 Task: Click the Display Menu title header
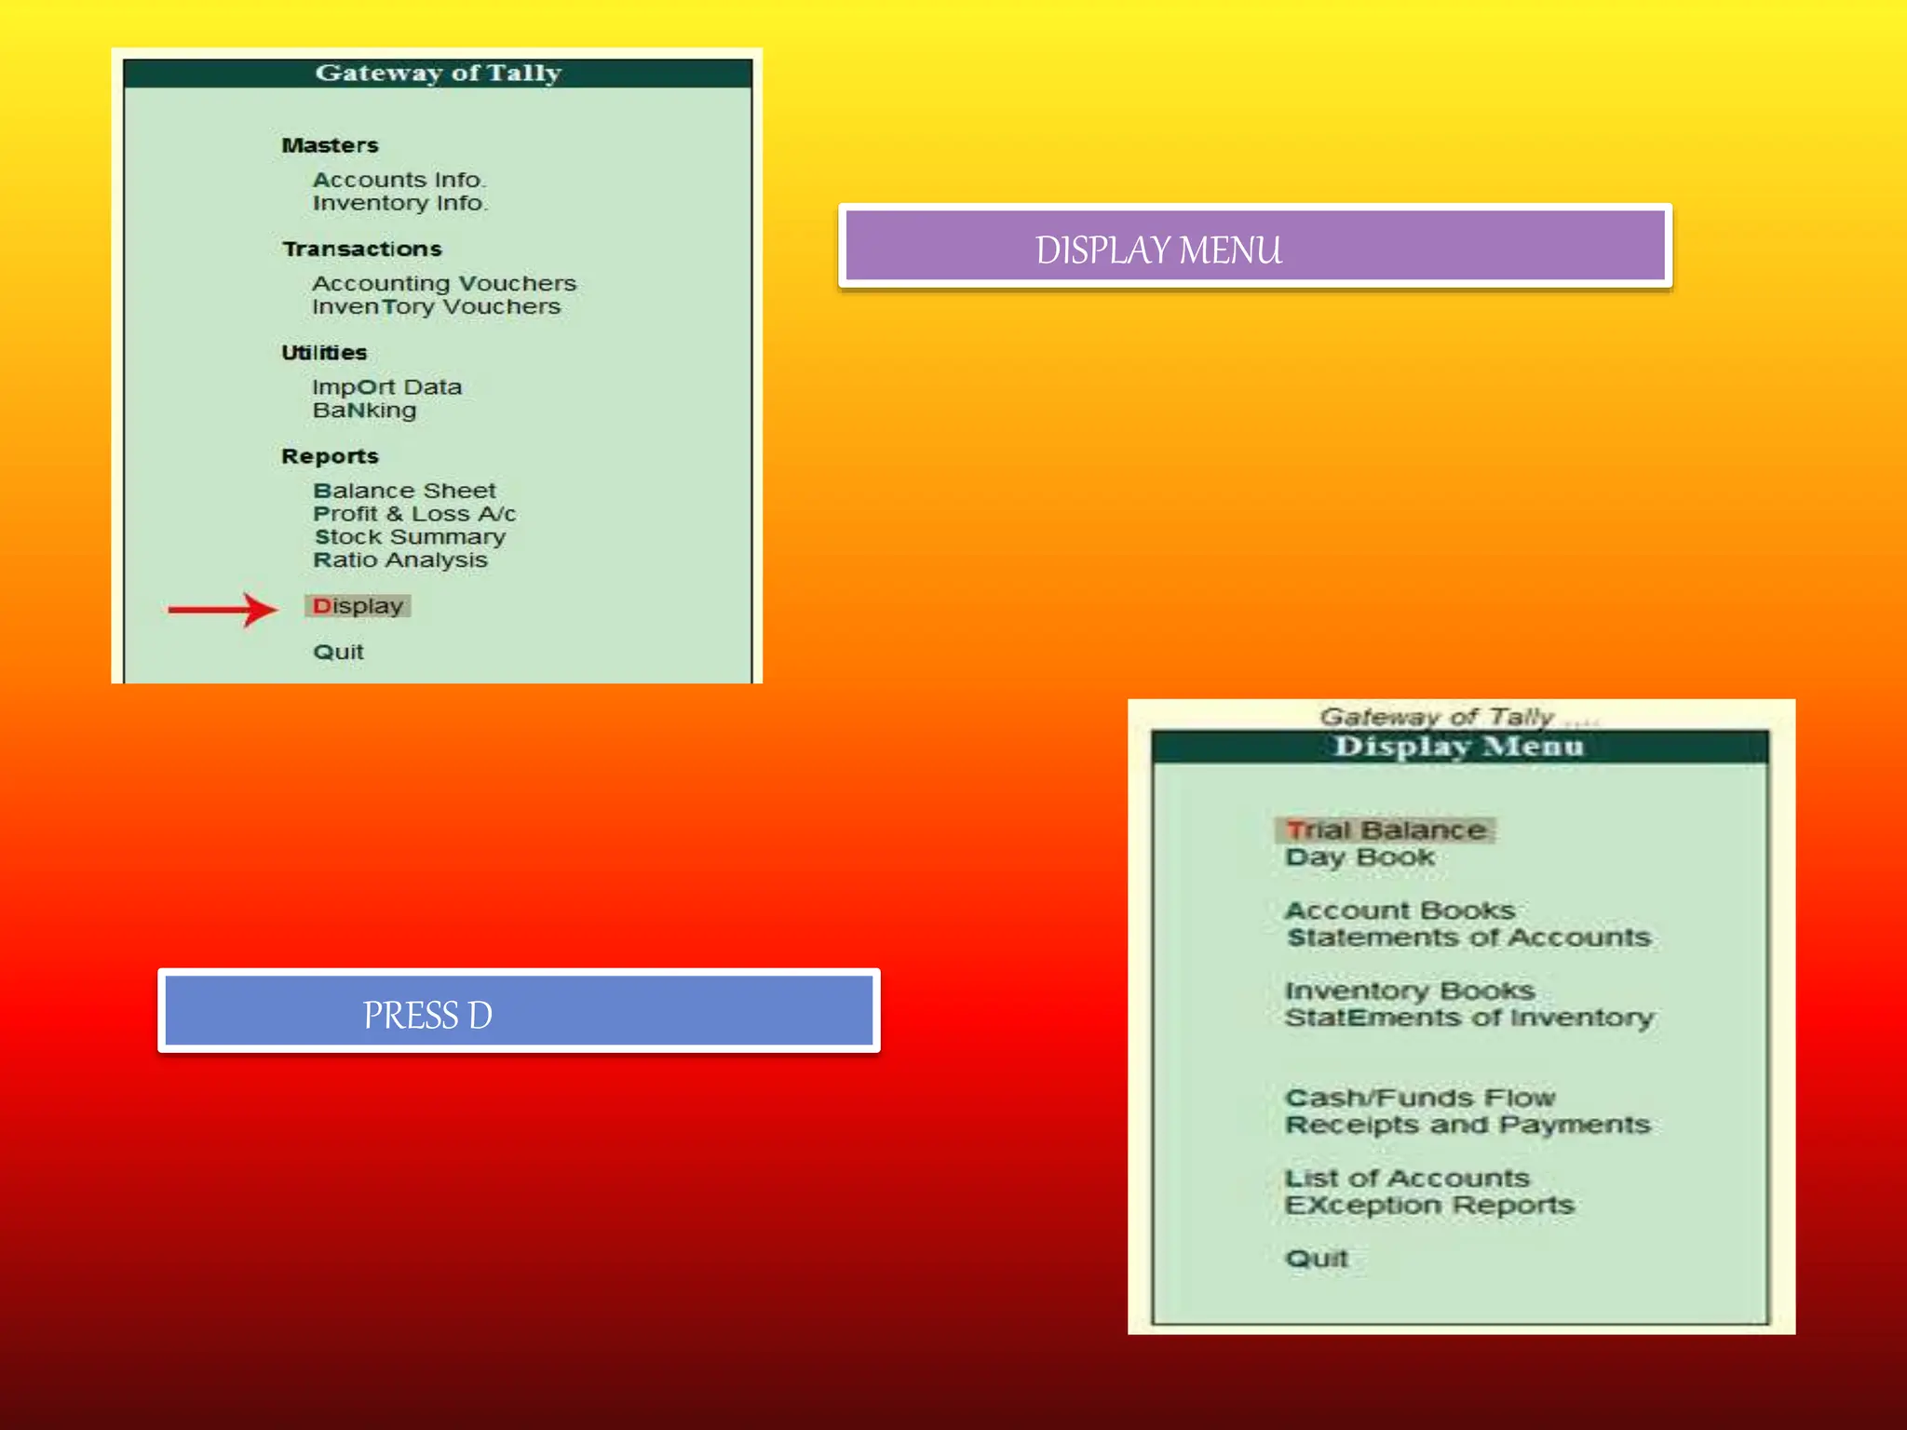coord(1460,747)
